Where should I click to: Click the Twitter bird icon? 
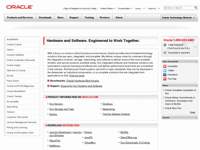tap(165, 70)
